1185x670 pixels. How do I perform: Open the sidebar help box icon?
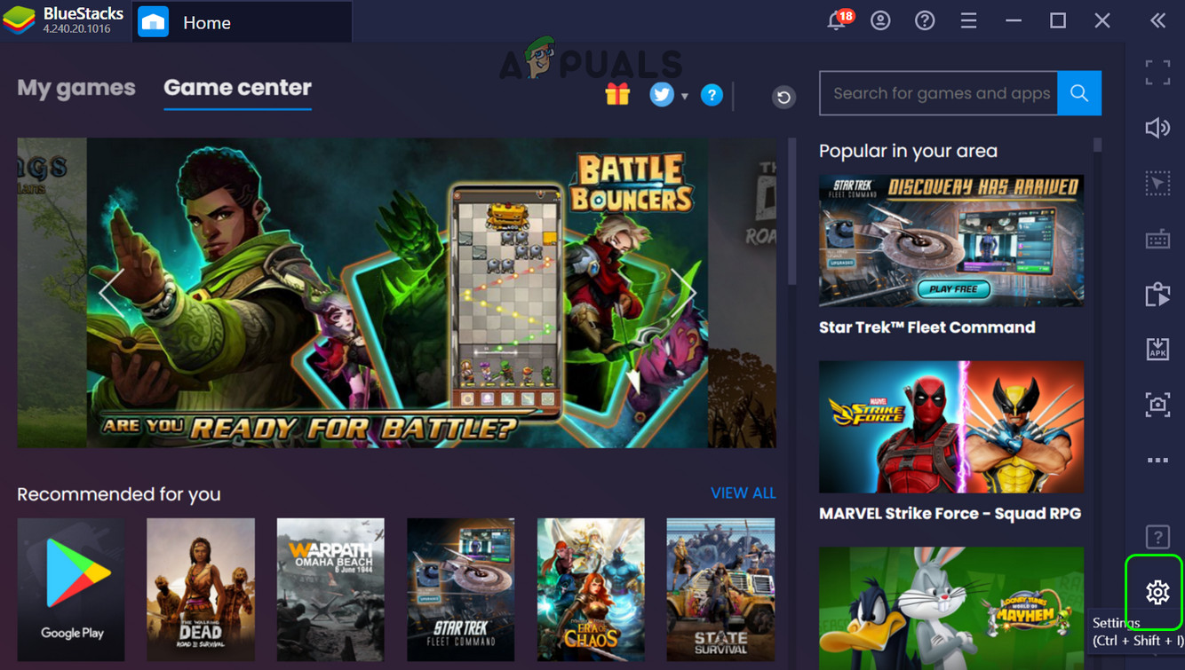1157,536
